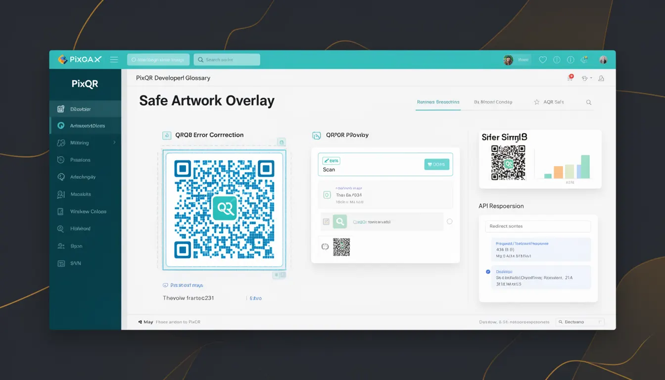
Task: Switch to the Ba Binoat Condap tab
Action: [x=493, y=102]
